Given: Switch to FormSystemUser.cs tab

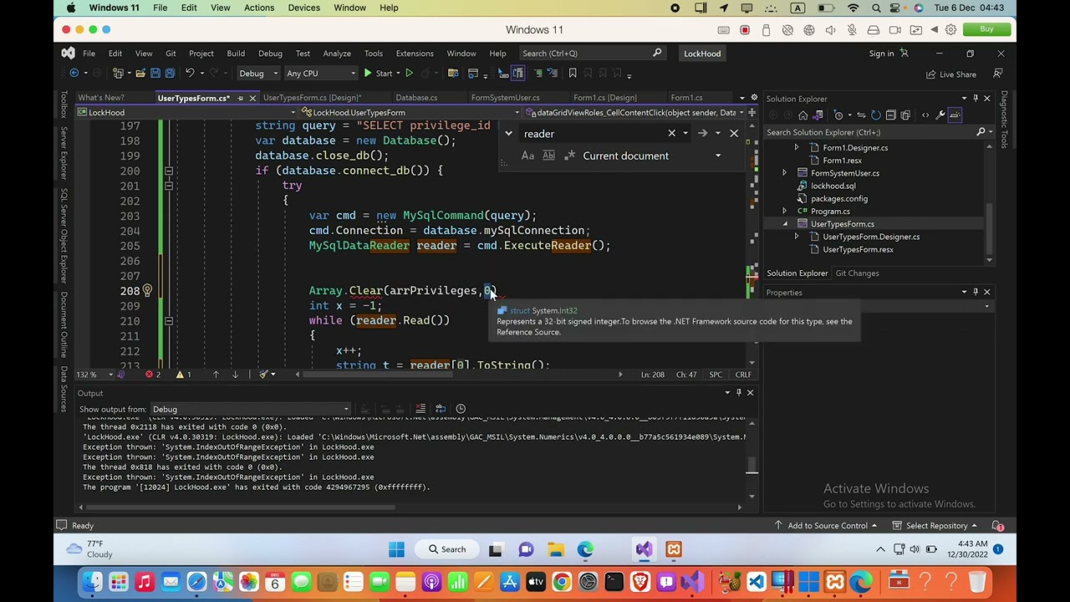Looking at the screenshot, I should pyautogui.click(x=505, y=98).
